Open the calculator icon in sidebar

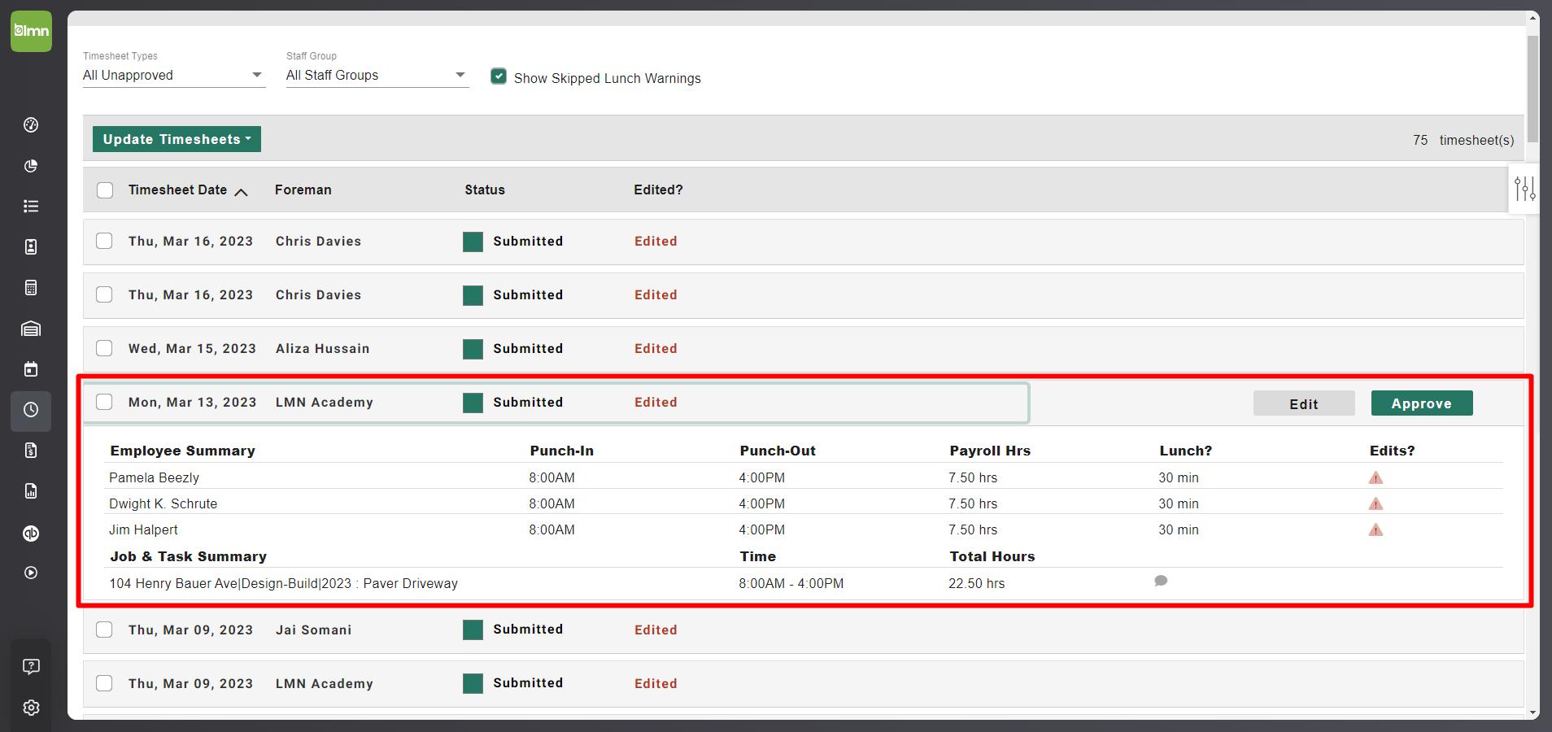tap(31, 288)
